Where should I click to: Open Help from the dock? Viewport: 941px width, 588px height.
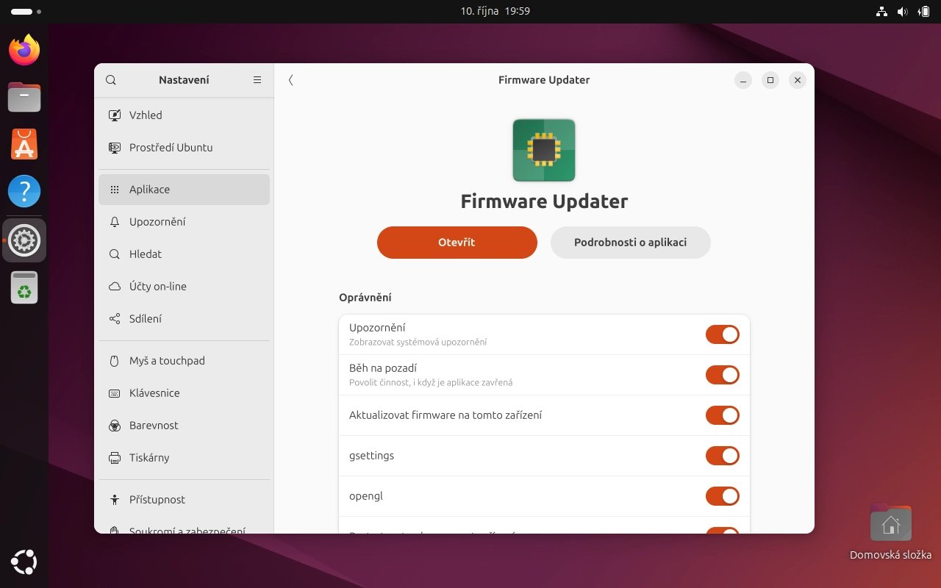click(24, 193)
